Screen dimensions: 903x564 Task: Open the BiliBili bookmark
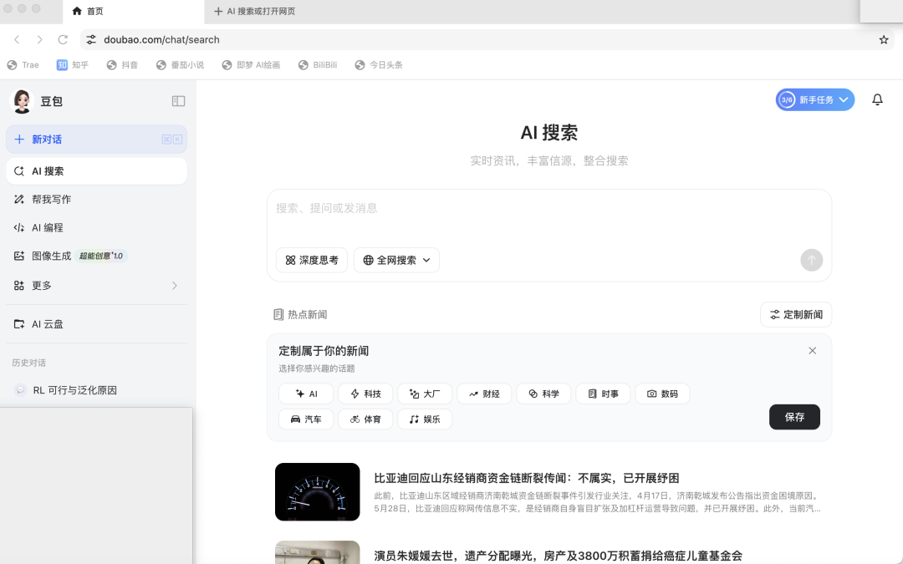(x=318, y=65)
